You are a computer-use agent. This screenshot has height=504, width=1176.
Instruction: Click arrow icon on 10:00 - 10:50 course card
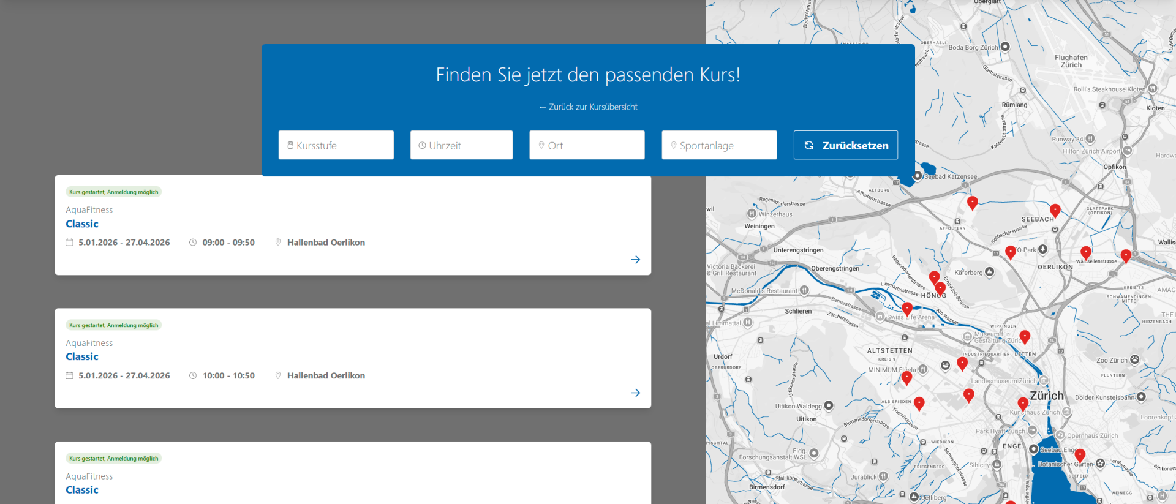click(x=635, y=393)
